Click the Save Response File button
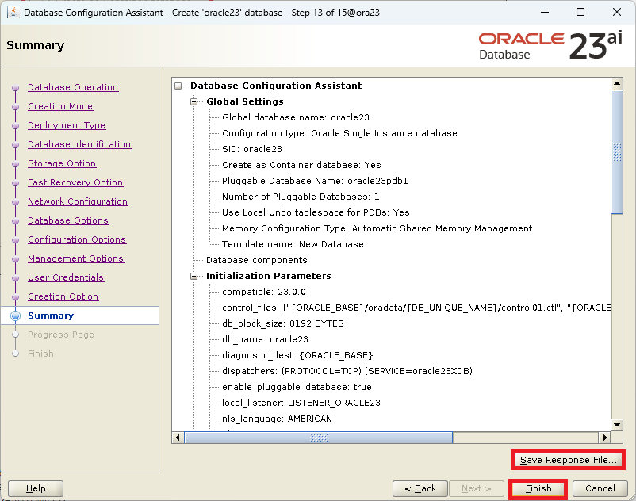Image resolution: width=636 pixels, height=501 pixels. (568, 460)
